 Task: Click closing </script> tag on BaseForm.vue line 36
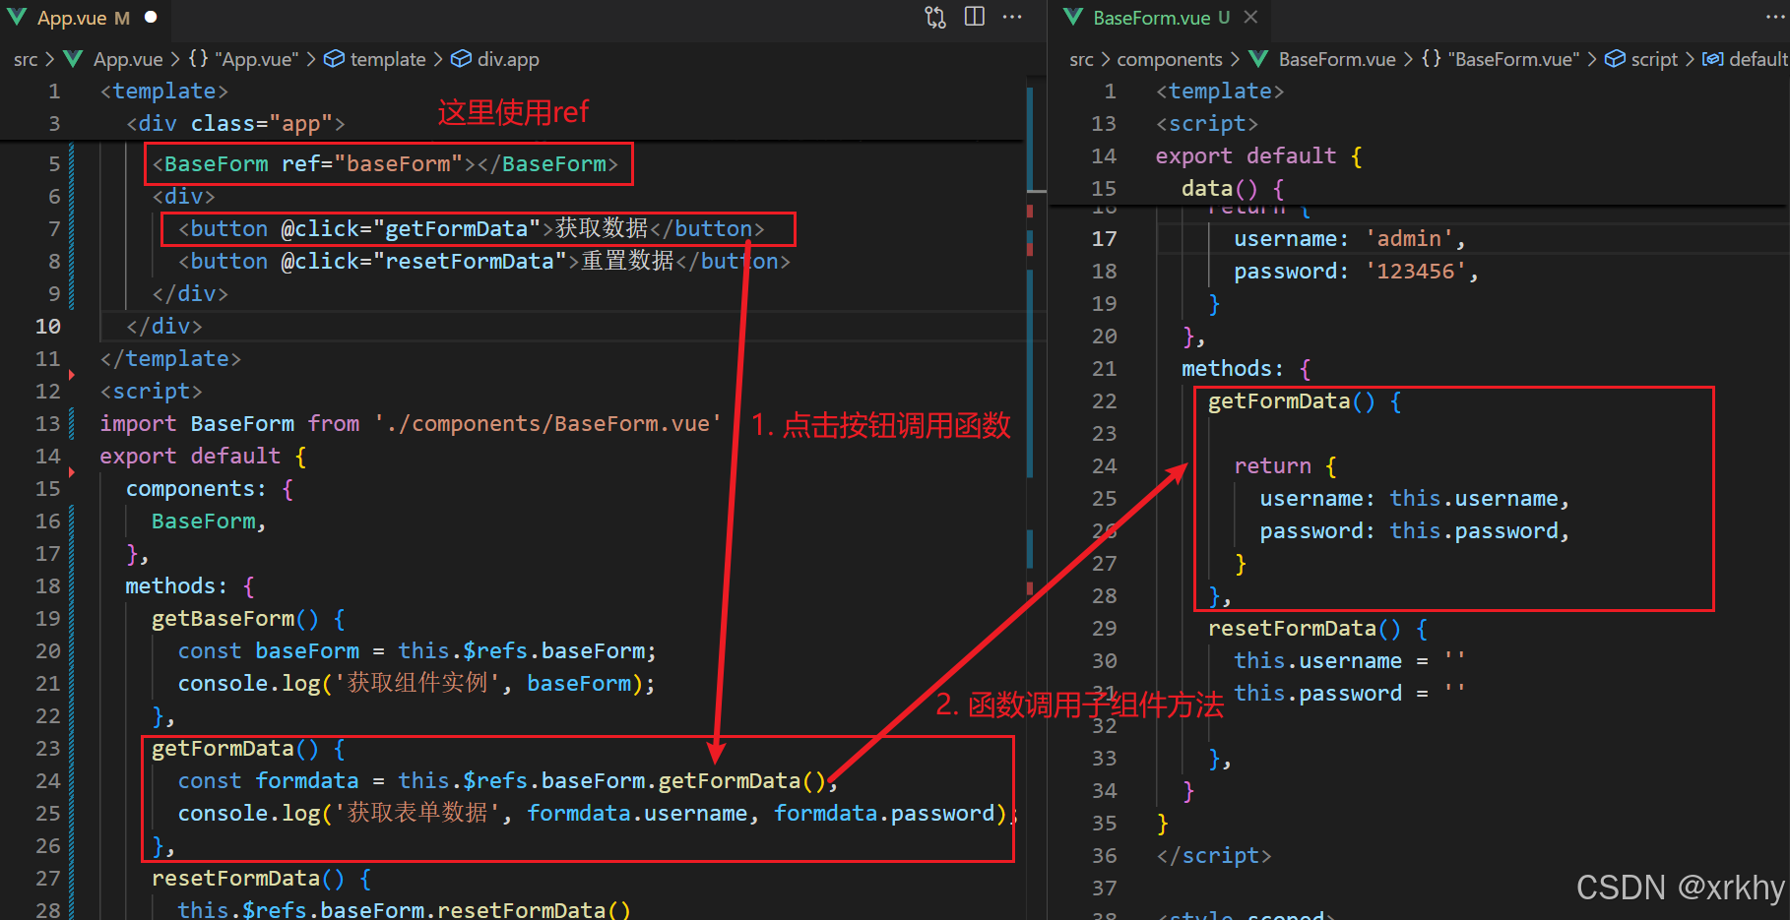(1213, 855)
